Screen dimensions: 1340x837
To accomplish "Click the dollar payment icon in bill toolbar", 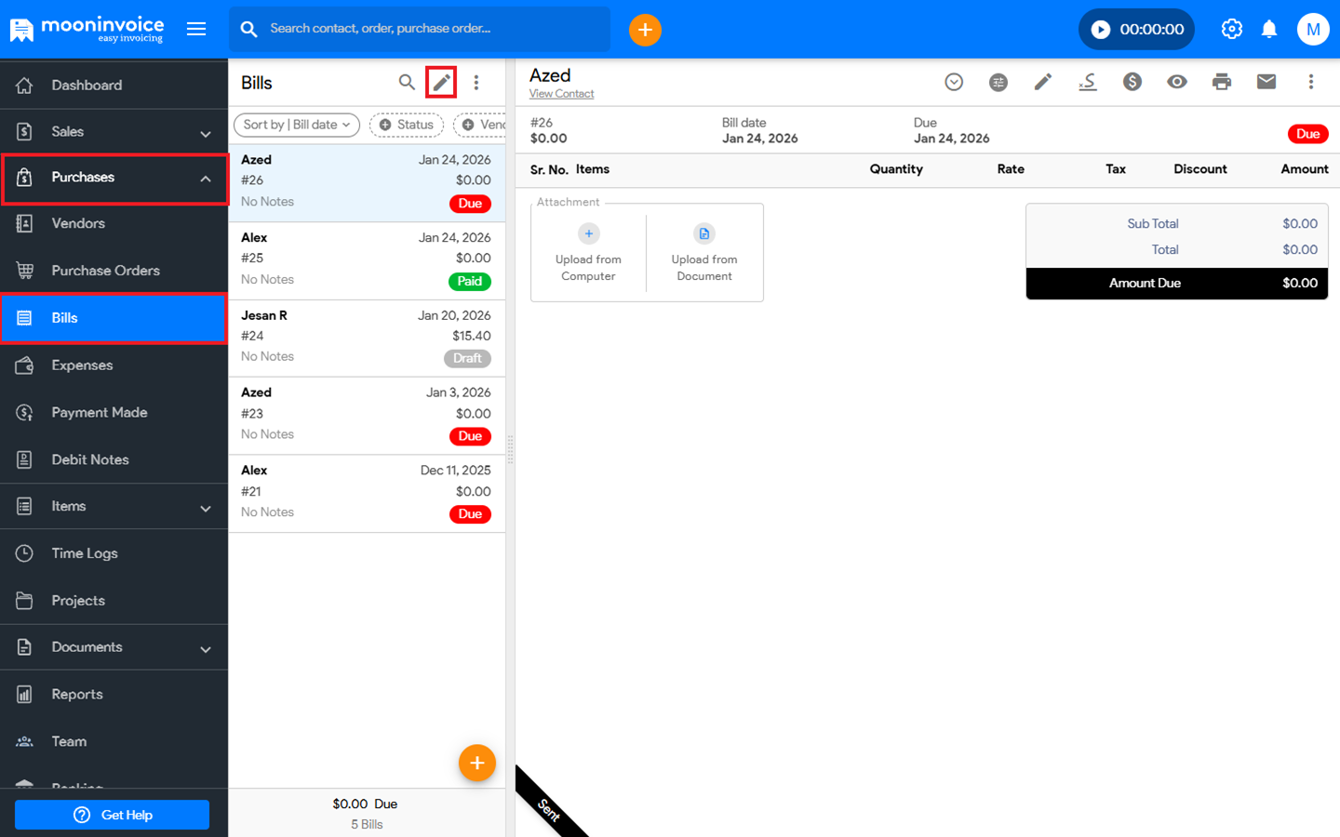I will (x=1132, y=82).
